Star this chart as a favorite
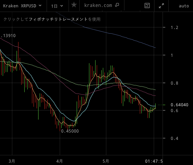Image resolution: width=193 pixels, height=165 pixels. [74, 5]
